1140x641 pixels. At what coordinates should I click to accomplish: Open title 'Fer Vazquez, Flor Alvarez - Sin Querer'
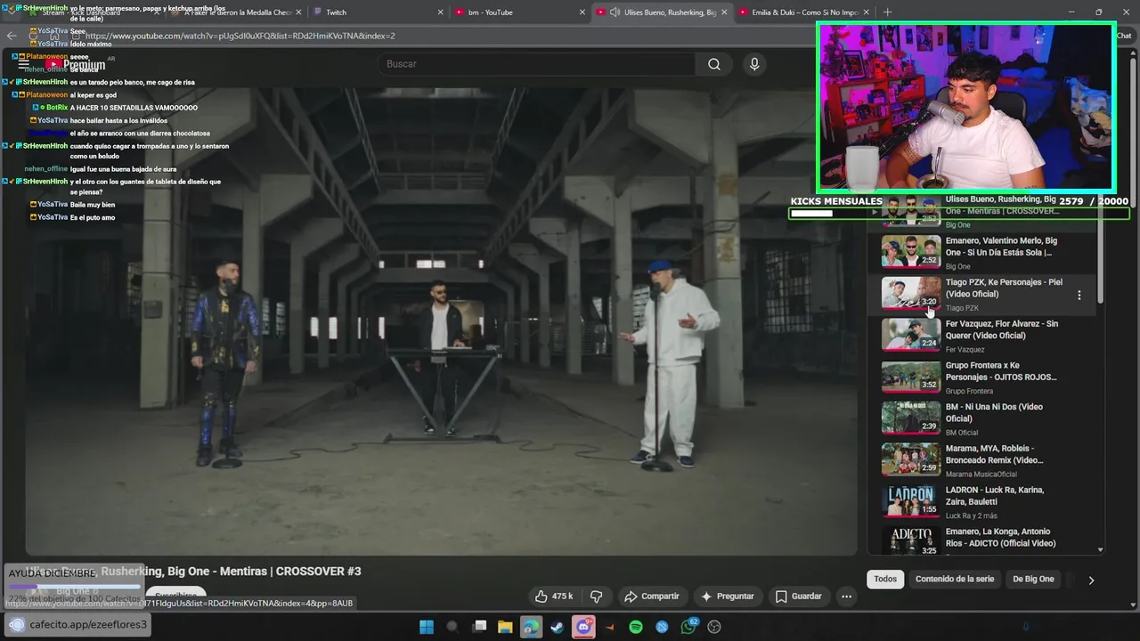coord(1002,329)
